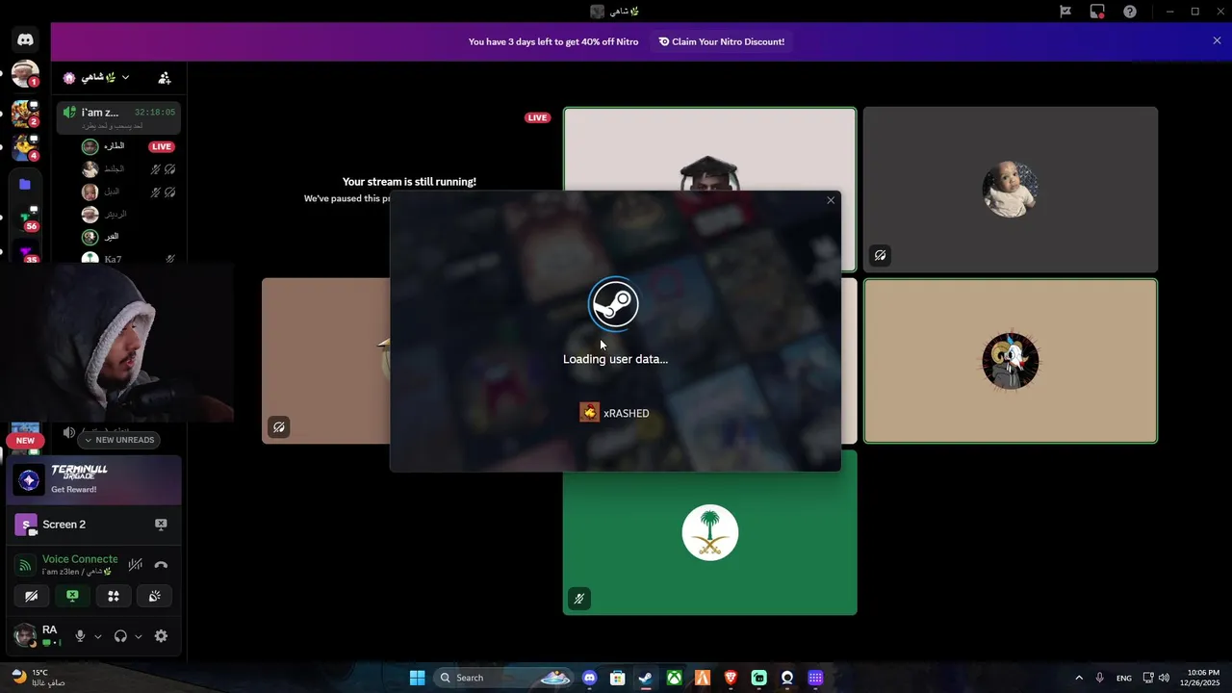This screenshot has height=693, width=1232.
Task: Dismiss the Nitro discount banner
Action: pyautogui.click(x=1217, y=40)
